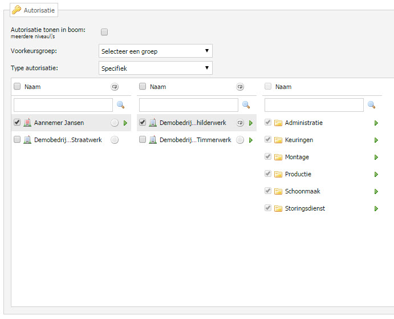This screenshot has height=319, width=394.
Task: Click the Montage folder icon
Action: [278, 157]
